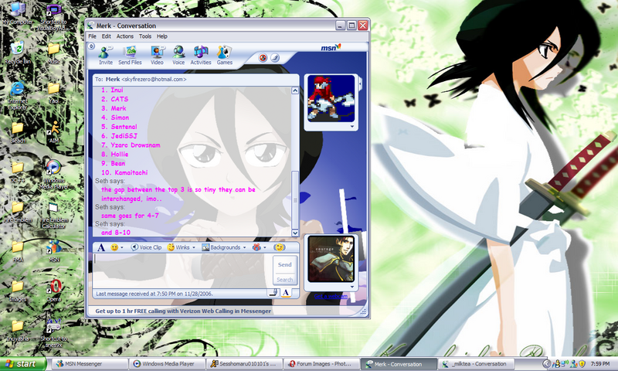
Task: Launch the Games icon
Action: coord(224,55)
